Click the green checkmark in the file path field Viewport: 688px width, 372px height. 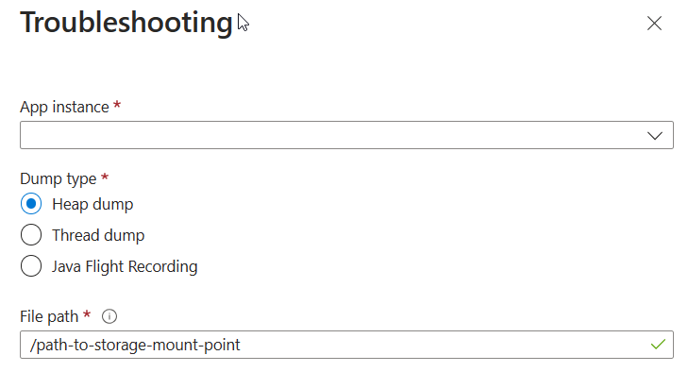658,345
